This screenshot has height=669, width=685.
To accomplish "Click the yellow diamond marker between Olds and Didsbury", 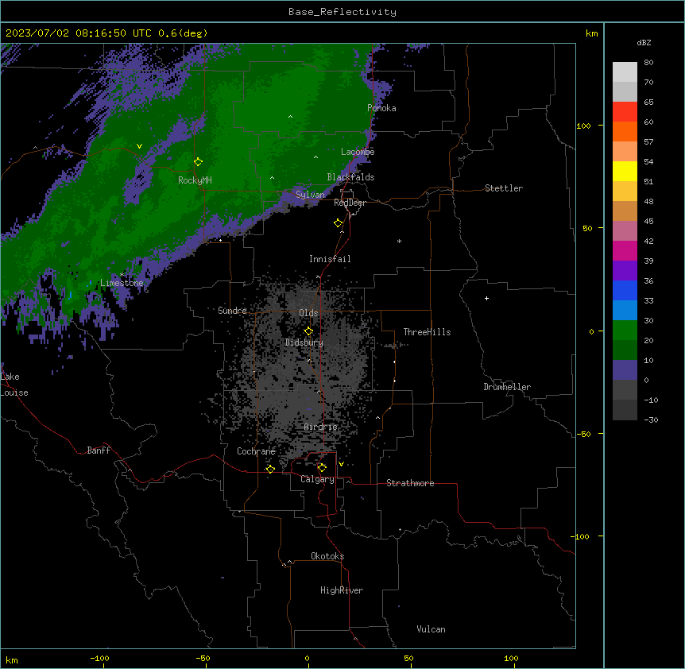I will [x=308, y=331].
